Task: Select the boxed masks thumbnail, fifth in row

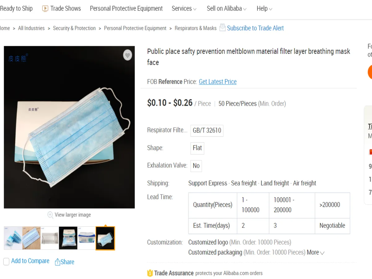Action: 86,238
